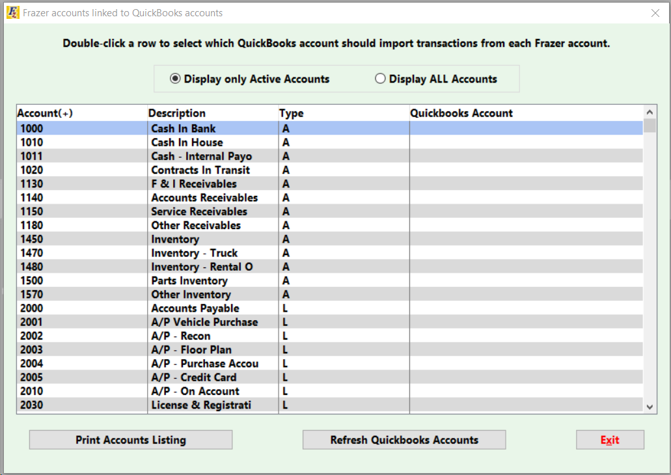Select the A/P - Credit Card row
The width and height of the screenshot is (671, 475).
330,377
